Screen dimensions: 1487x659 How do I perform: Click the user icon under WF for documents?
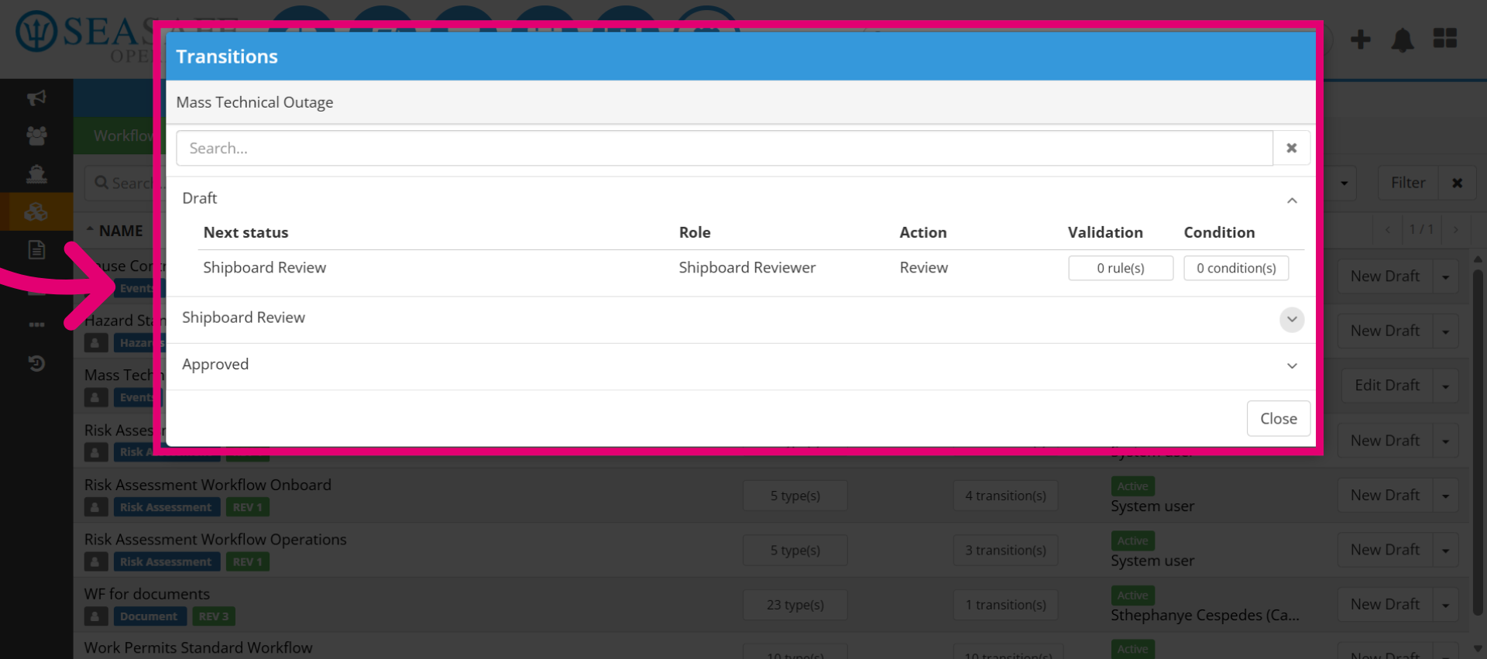tap(95, 616)
